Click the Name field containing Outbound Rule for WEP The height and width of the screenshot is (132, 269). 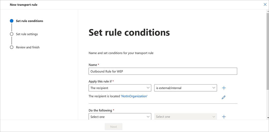click(x=163, y=71)
